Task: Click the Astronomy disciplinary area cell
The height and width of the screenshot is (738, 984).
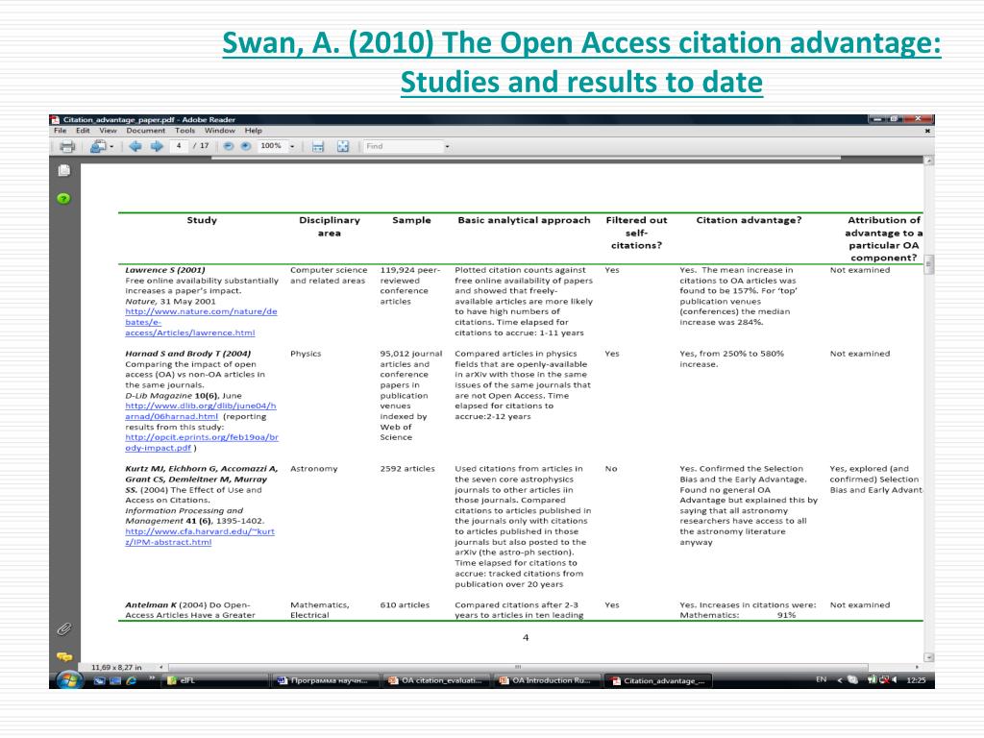Action: 314,469
